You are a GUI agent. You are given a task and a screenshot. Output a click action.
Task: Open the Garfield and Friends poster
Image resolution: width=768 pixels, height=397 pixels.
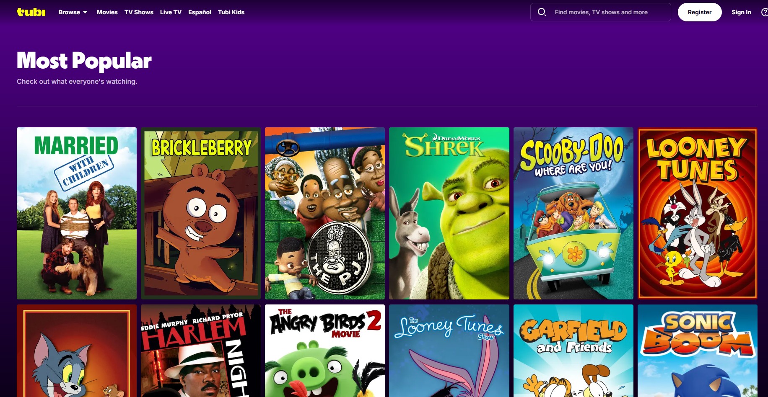[x=573, y=351]
